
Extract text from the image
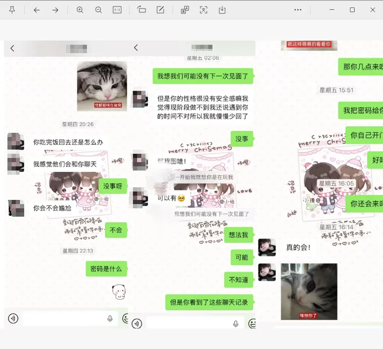point(204,10)
